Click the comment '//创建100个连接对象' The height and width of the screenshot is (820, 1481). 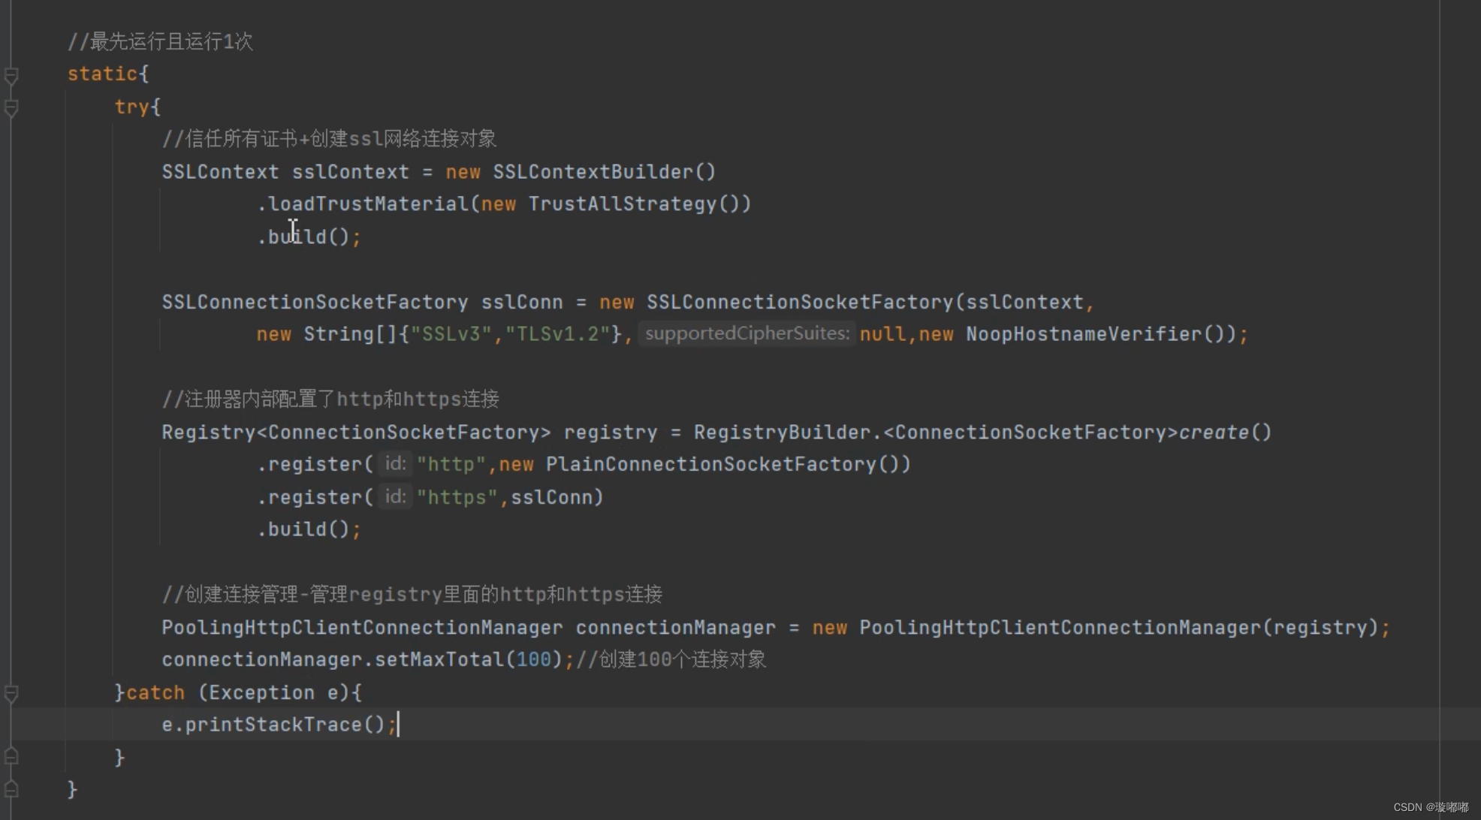(x=671, y=659)
